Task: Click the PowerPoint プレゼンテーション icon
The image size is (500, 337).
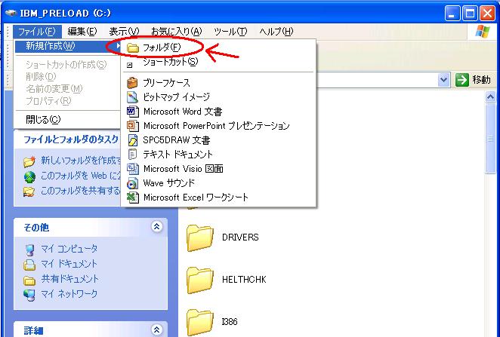Action: (x=132, y=126)
